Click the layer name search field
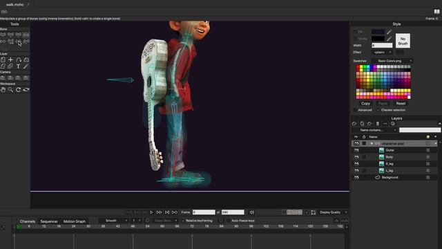442x249 pixels. click(x=420, y=130)
